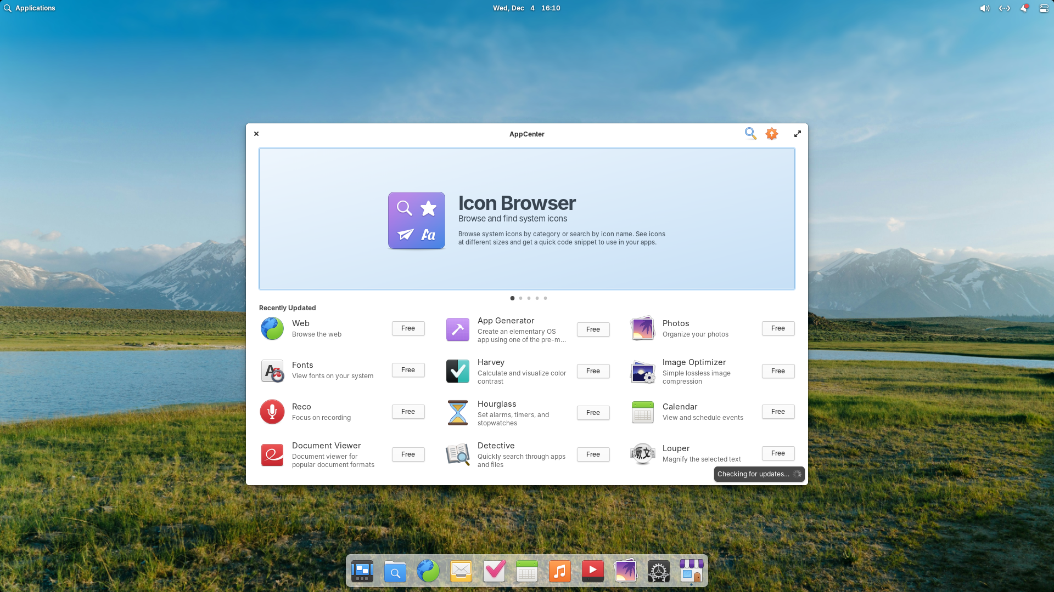Click the Free button for Image Optimizer

[778, 371]
